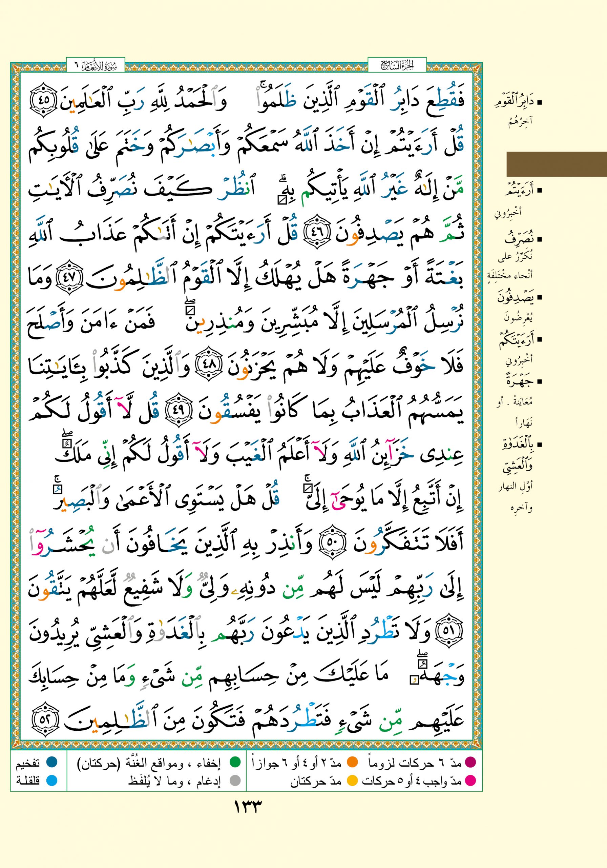Image resolution: width=607 pixels, height=868 pixels.
Task: Click the margin word دابر القوم
Action: (515, 102)
